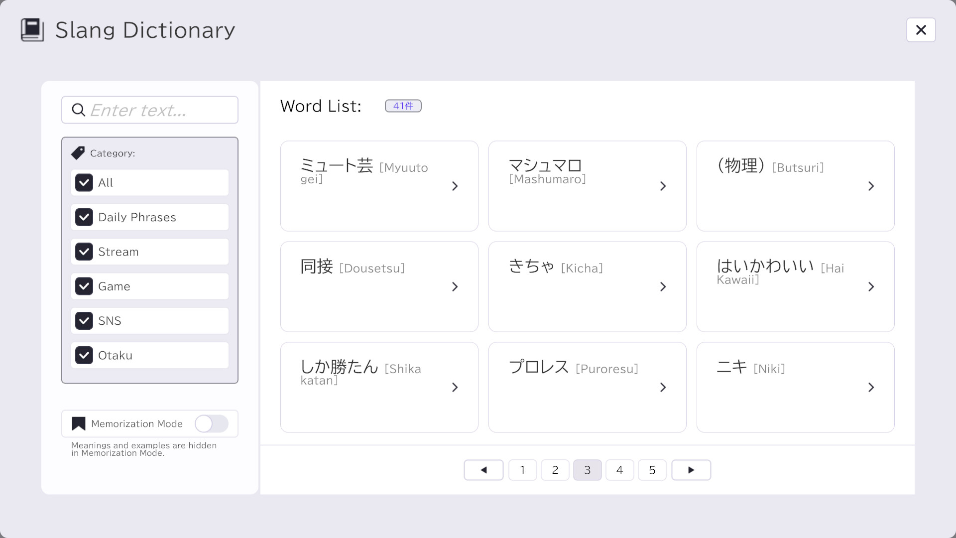The height and width of the screenshot is (538, 956).
Task: Jump to page 5 of word list
Action: coord(652,470)
